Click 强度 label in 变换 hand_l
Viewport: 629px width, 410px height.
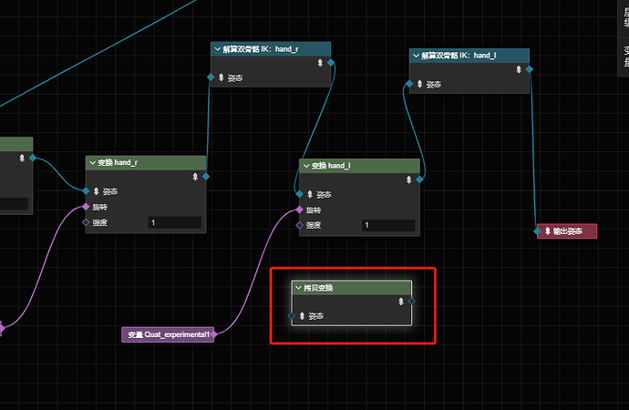point(314,225)
